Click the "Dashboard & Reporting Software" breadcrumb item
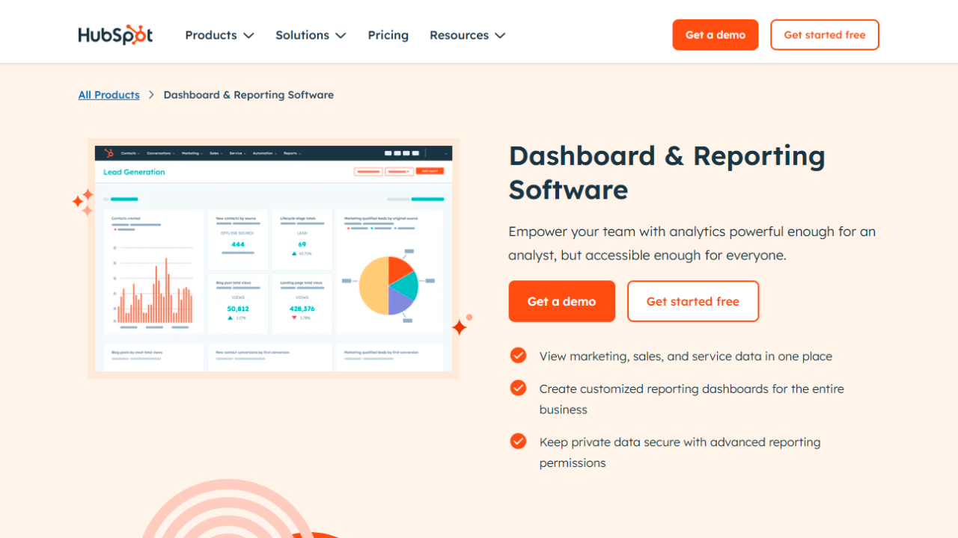Viewport: 958px width, 538px height. click(248, 95)
